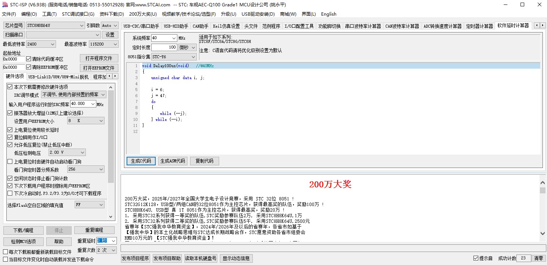547x265 pixels.
Task: Click the 定时长度 input field showing 100
Action: (164, 47)
